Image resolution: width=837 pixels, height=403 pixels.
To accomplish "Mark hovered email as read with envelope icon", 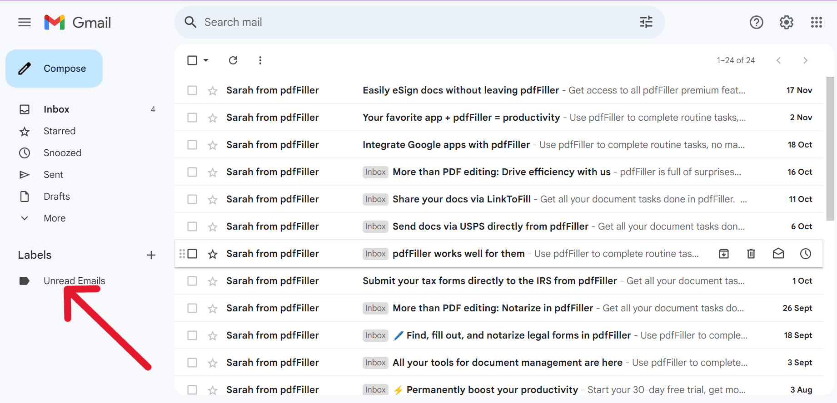I will [x=778, y=254].
